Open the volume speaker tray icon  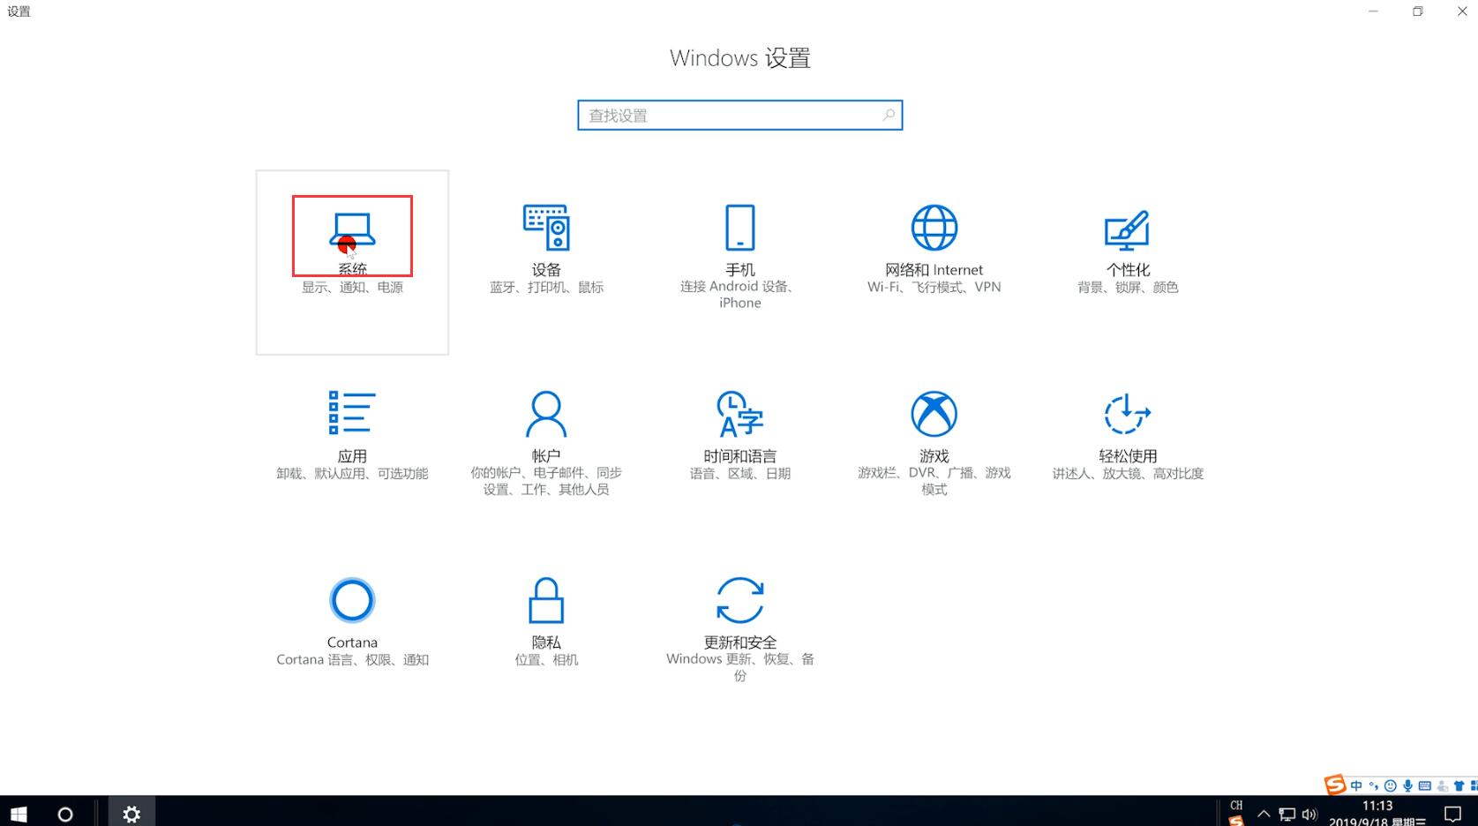pyautogui.click(x=1309, y=814)
